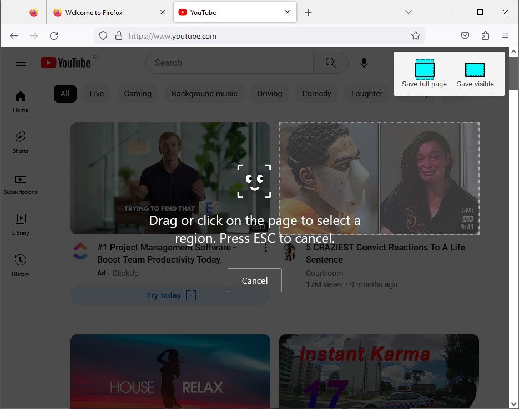Open Firefox application menu
This screenshot has width=519, height=409.
tap(505, 35)
